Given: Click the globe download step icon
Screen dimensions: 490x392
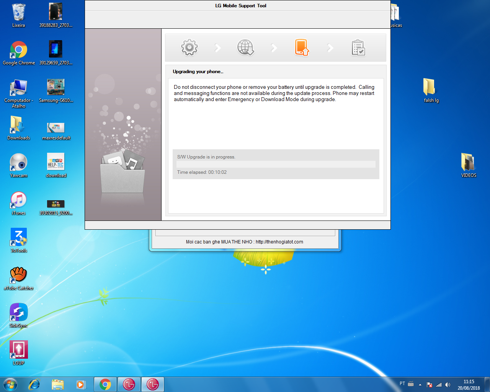Looking at the screenshot, I should [x=245, y=47].
